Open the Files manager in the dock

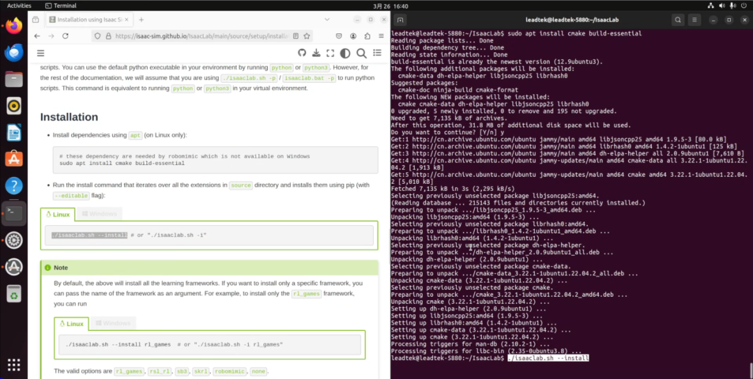click(x=14, y=79)
